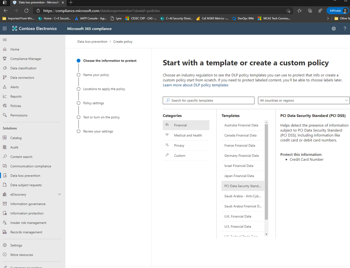Open the app launcher waffle icon
Image resolution: width=350 pixels, height=268 pixels.
pos(5,28)
